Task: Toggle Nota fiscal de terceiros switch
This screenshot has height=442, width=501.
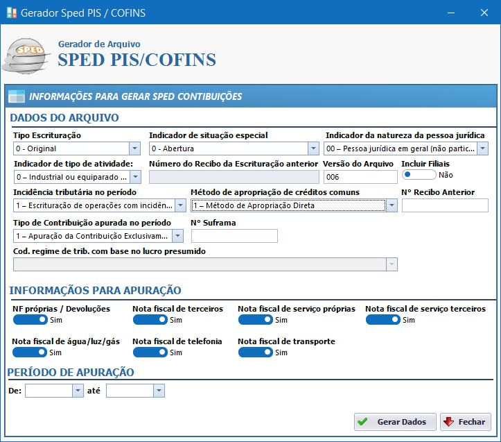Action: coord(150,320)
